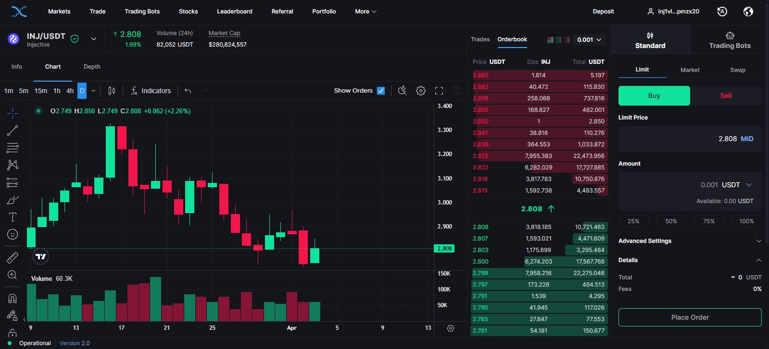Open the text annotation tool
Viewport: 769px width, 349px height.
point(13,217)
